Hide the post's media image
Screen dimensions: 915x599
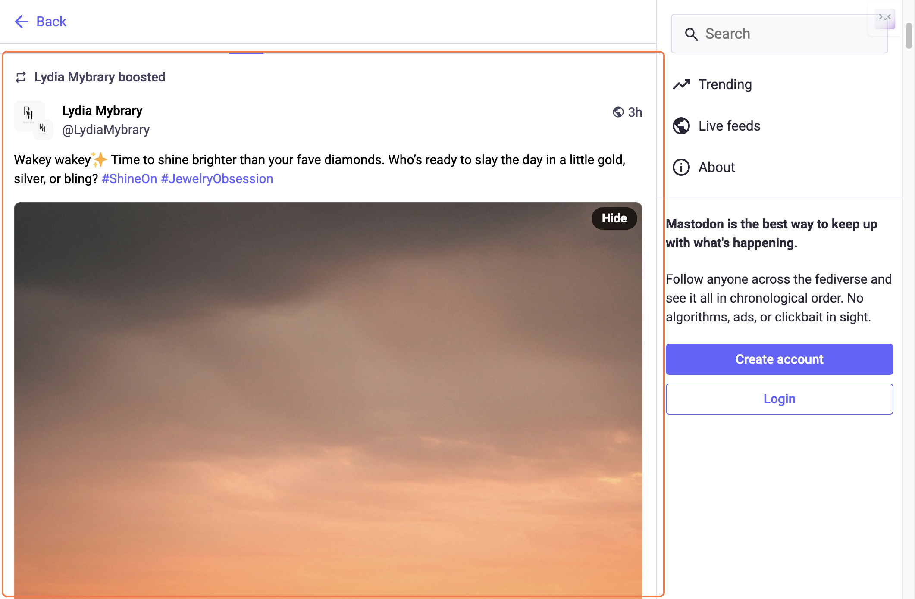click(x=614, y=218)
